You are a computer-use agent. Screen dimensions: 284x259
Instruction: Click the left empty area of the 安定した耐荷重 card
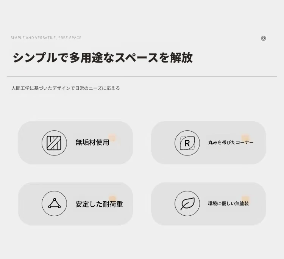30,204
